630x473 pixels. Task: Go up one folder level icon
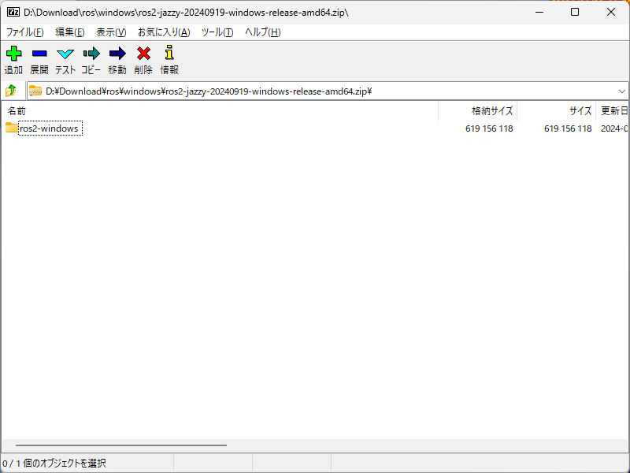point(11,91)
